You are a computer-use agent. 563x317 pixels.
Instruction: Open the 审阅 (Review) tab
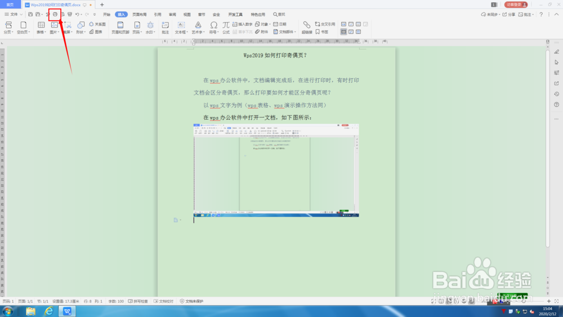click(x=172, y=15)
